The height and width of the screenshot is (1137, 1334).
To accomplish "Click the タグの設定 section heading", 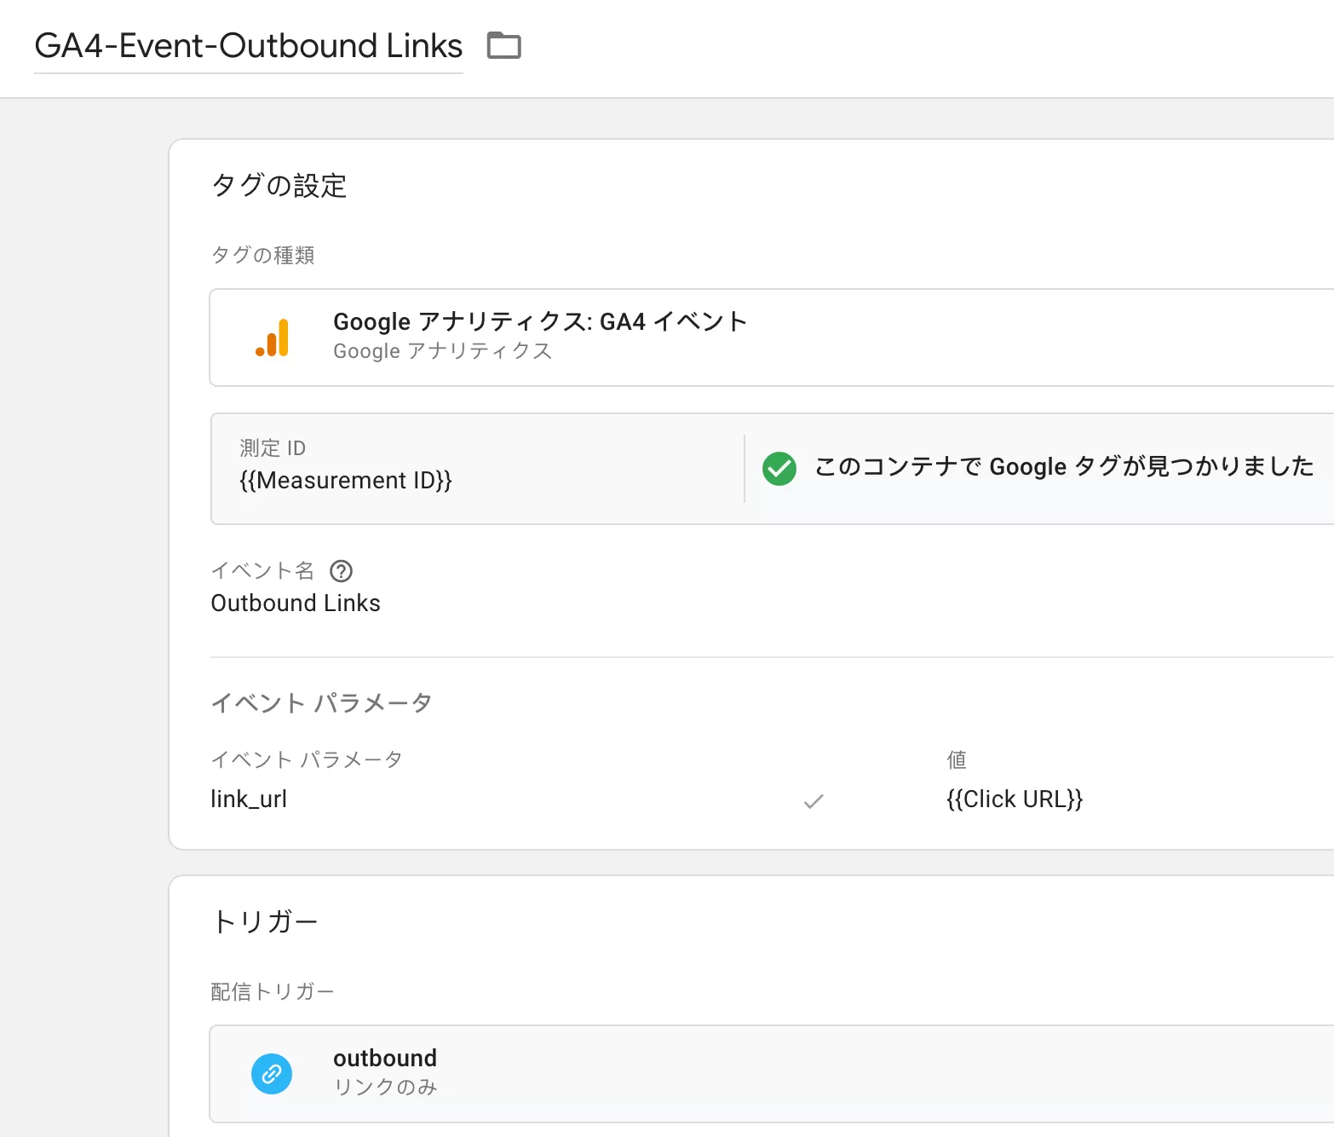I will click(x=279, y=186).
